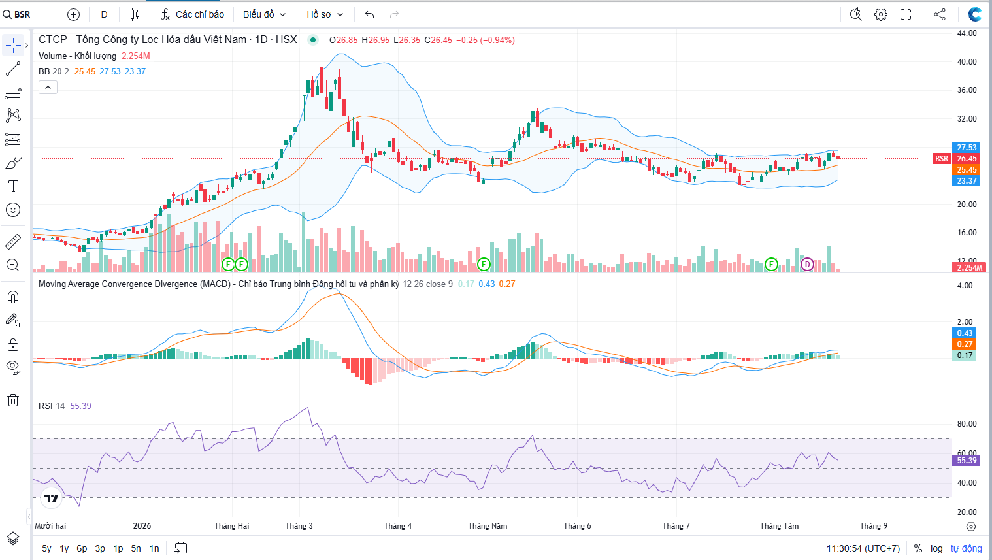
Task: Expand the Hồ sơ dropdown
Action: (x=325, y=14)
